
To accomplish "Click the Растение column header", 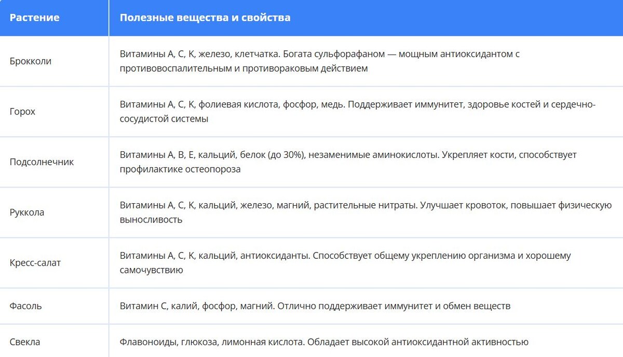I will coord(34,18).
